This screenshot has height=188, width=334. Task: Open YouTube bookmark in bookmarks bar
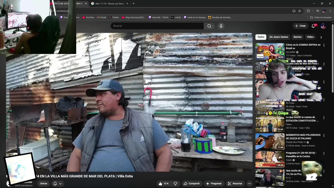coord(88,17)
